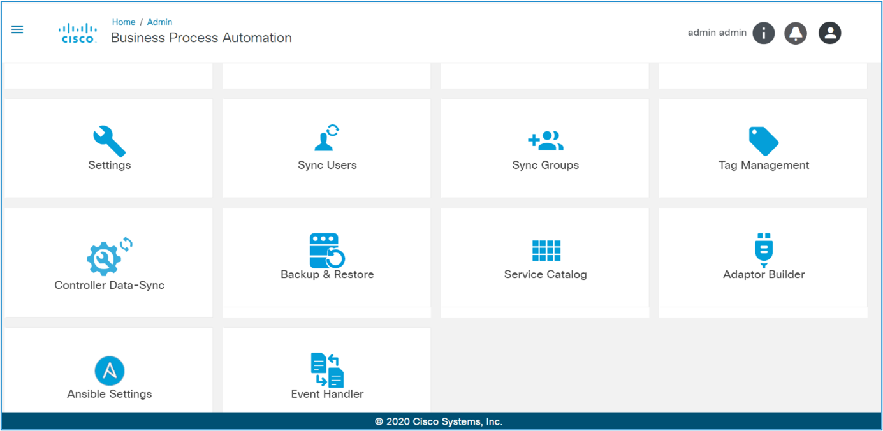Image resolution: width=883 pixels, height=431 pixels.
Task: Click the Settings wrench icon
Action: (x=110, y=141)
